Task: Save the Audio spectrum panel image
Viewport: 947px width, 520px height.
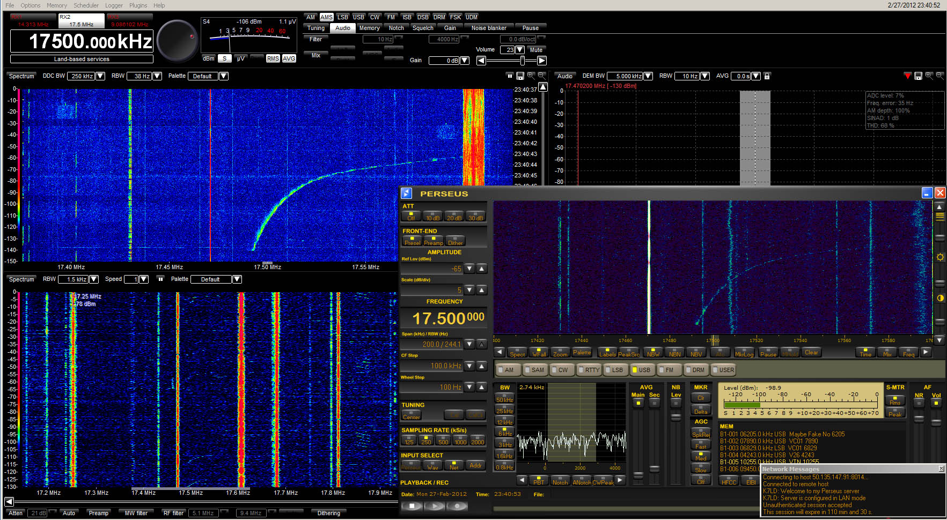Action: click(x=918, y=76)
